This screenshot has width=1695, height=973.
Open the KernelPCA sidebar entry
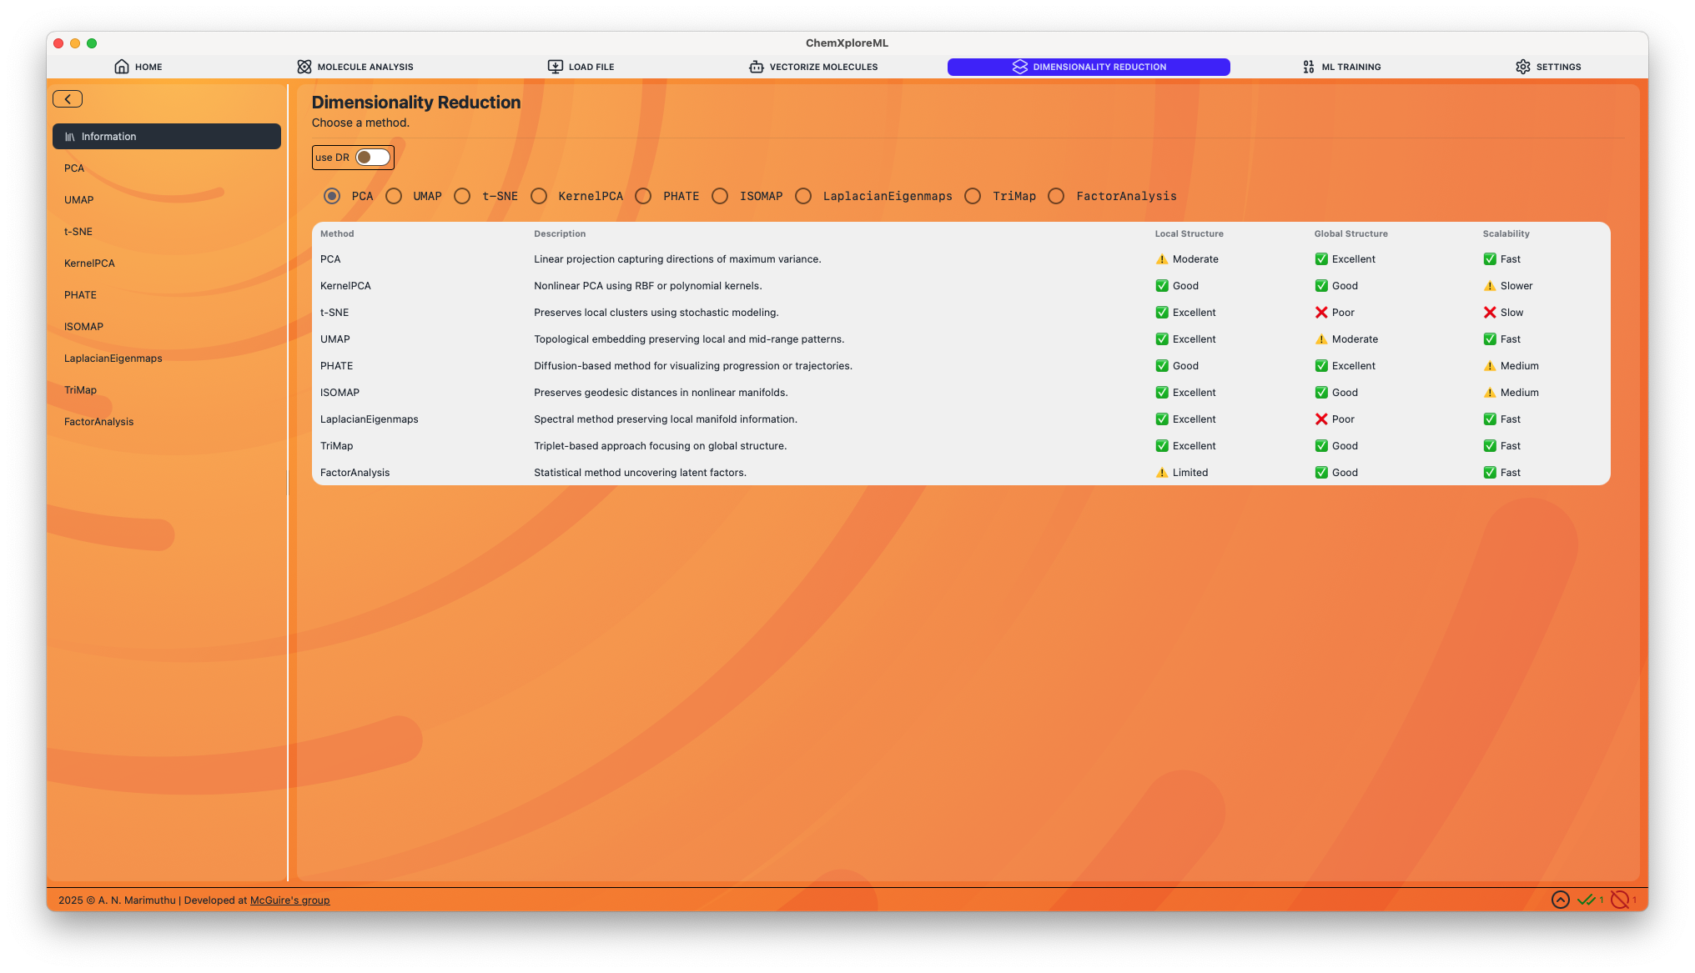167,263
